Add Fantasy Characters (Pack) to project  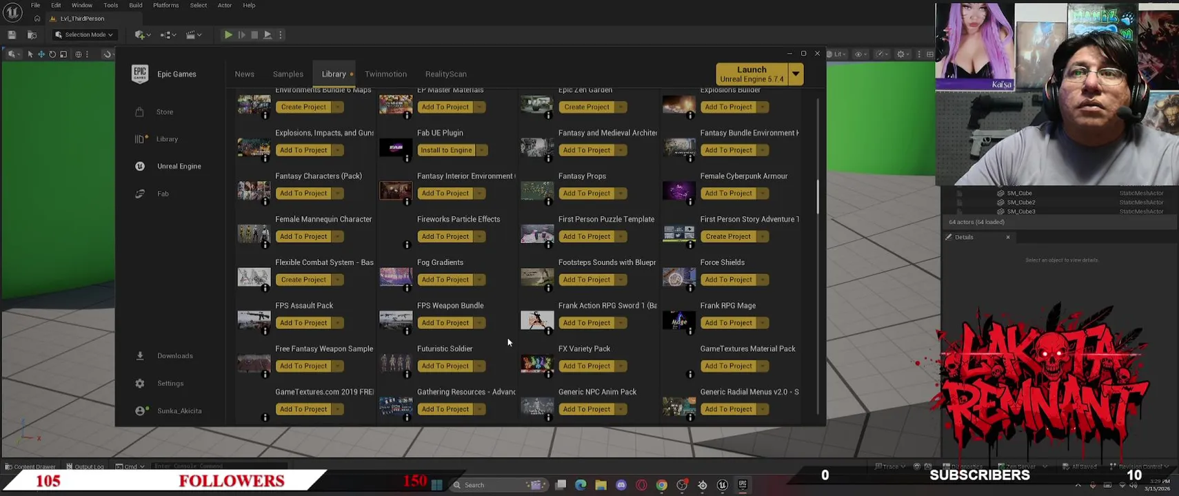[x=303, y=194]
